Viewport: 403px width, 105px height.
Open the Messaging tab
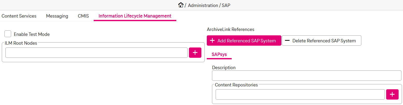click(x=57, y=16)
